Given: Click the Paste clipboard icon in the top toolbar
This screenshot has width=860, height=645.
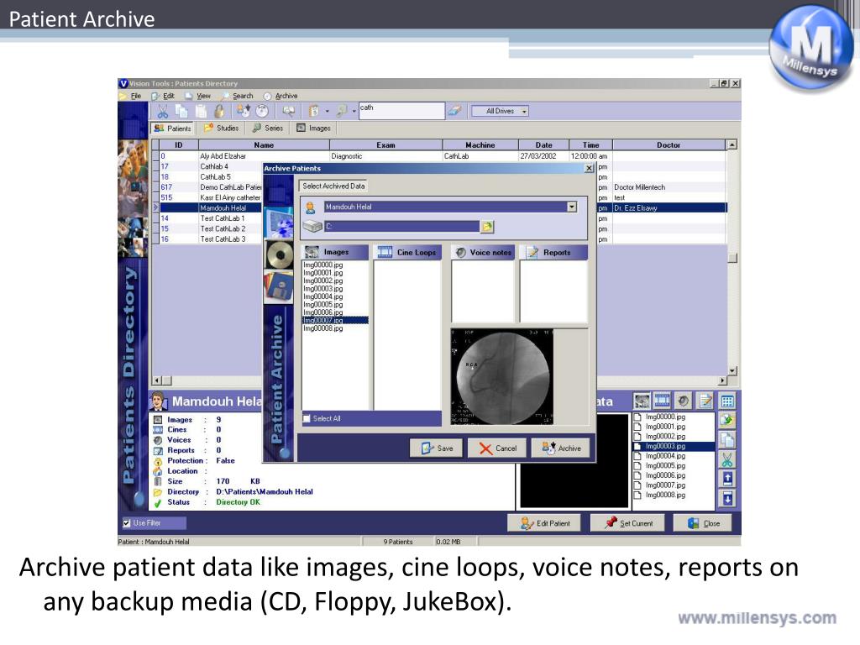Looking at the screenshot, I should click(202, 112).
